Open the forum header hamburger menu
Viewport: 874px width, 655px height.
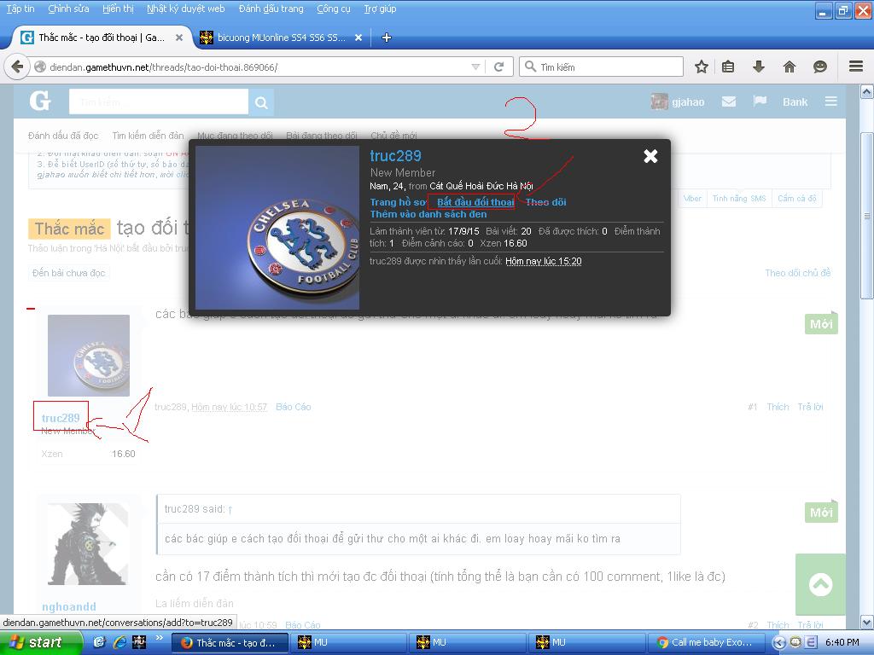coord(831,101)
